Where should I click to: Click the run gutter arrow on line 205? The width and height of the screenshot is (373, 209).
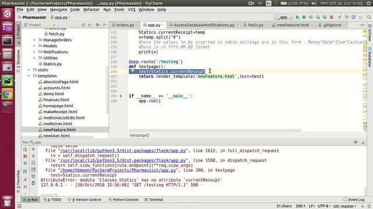[121, 96]
